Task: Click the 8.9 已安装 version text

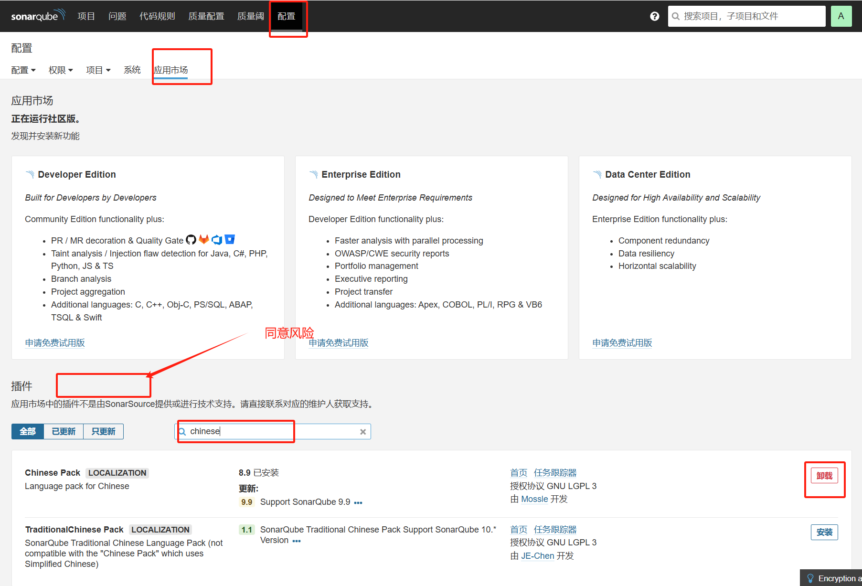Action: pos(259,473)
